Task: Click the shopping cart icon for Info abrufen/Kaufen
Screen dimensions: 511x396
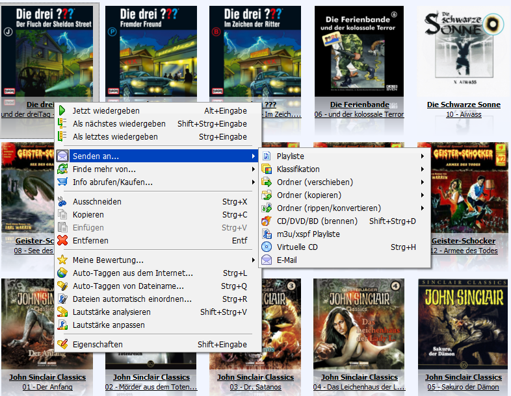Action: 62,182
